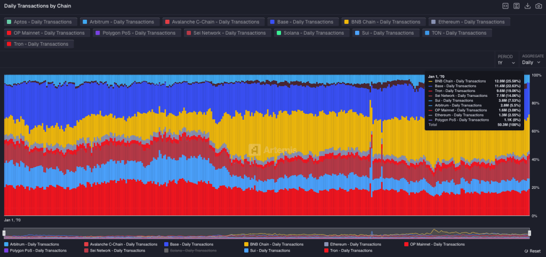Open the embed code icon
546x257 pixels.
505,6
